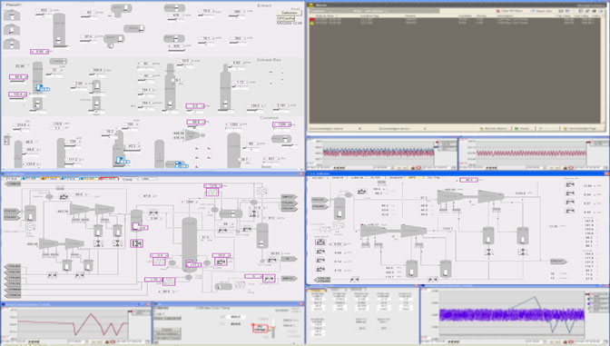Open the pink-highlighted controller icon above 6.09 value
This screenshot has width=610, height=346.
[x=320, y=242]
